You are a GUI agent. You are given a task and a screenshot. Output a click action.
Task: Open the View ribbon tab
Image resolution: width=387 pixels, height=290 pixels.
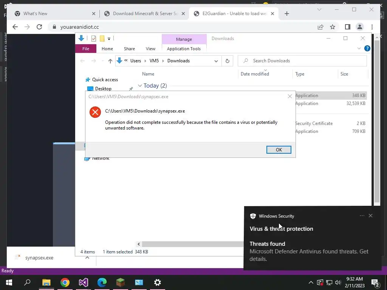pos(150,49)
